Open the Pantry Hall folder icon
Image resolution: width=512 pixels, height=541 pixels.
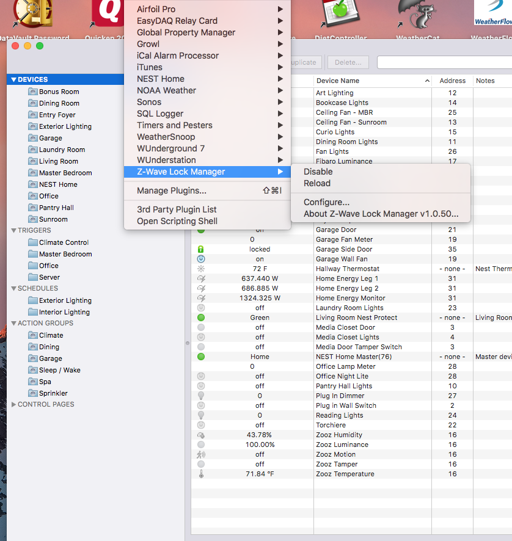(33, 208)
